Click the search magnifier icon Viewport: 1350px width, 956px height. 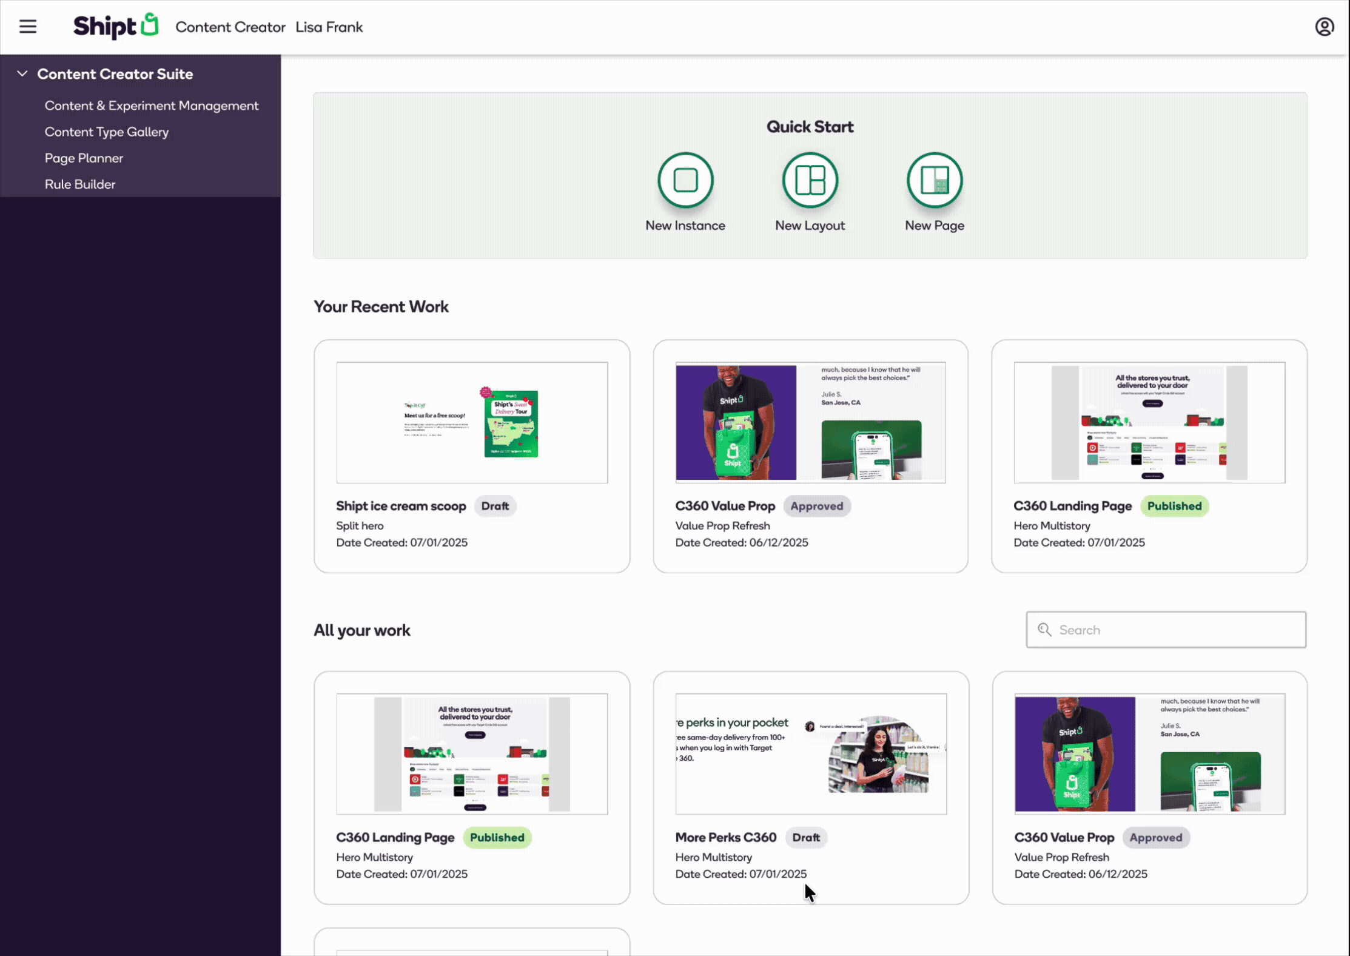coord(1044,630)
